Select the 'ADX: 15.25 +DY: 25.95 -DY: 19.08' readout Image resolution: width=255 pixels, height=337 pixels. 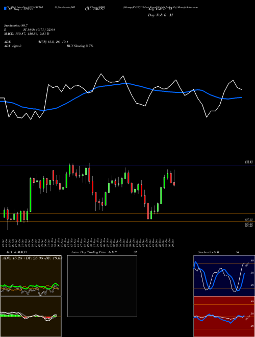(32, 258)
